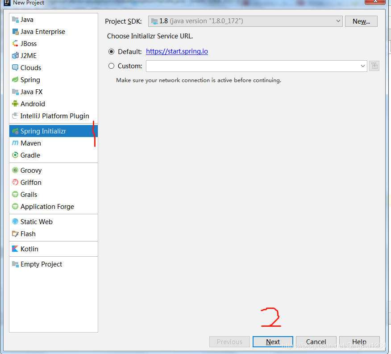Select Groovy in the list

coord(54,171)
